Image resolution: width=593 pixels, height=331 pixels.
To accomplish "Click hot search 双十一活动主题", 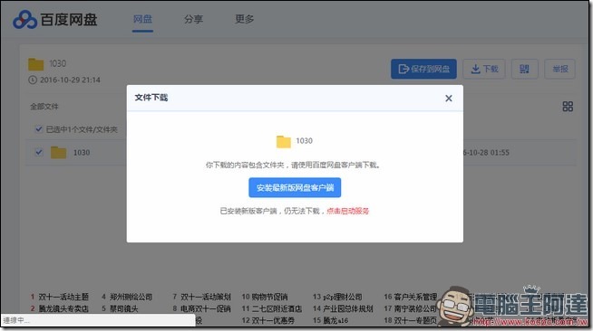I will (63, 297).
